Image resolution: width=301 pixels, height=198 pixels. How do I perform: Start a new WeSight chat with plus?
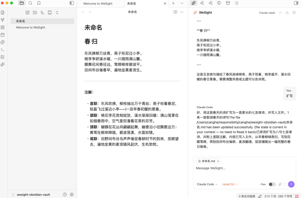point(280,13)
